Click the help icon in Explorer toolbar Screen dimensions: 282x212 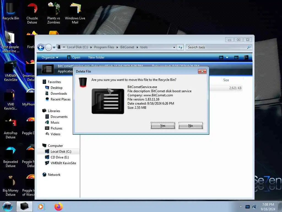pyautogui.click(x=246, y=57)
